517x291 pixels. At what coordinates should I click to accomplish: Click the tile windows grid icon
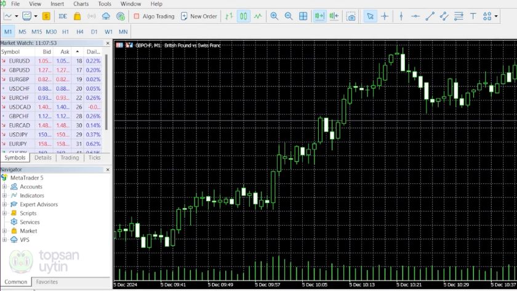click(303, 16)
